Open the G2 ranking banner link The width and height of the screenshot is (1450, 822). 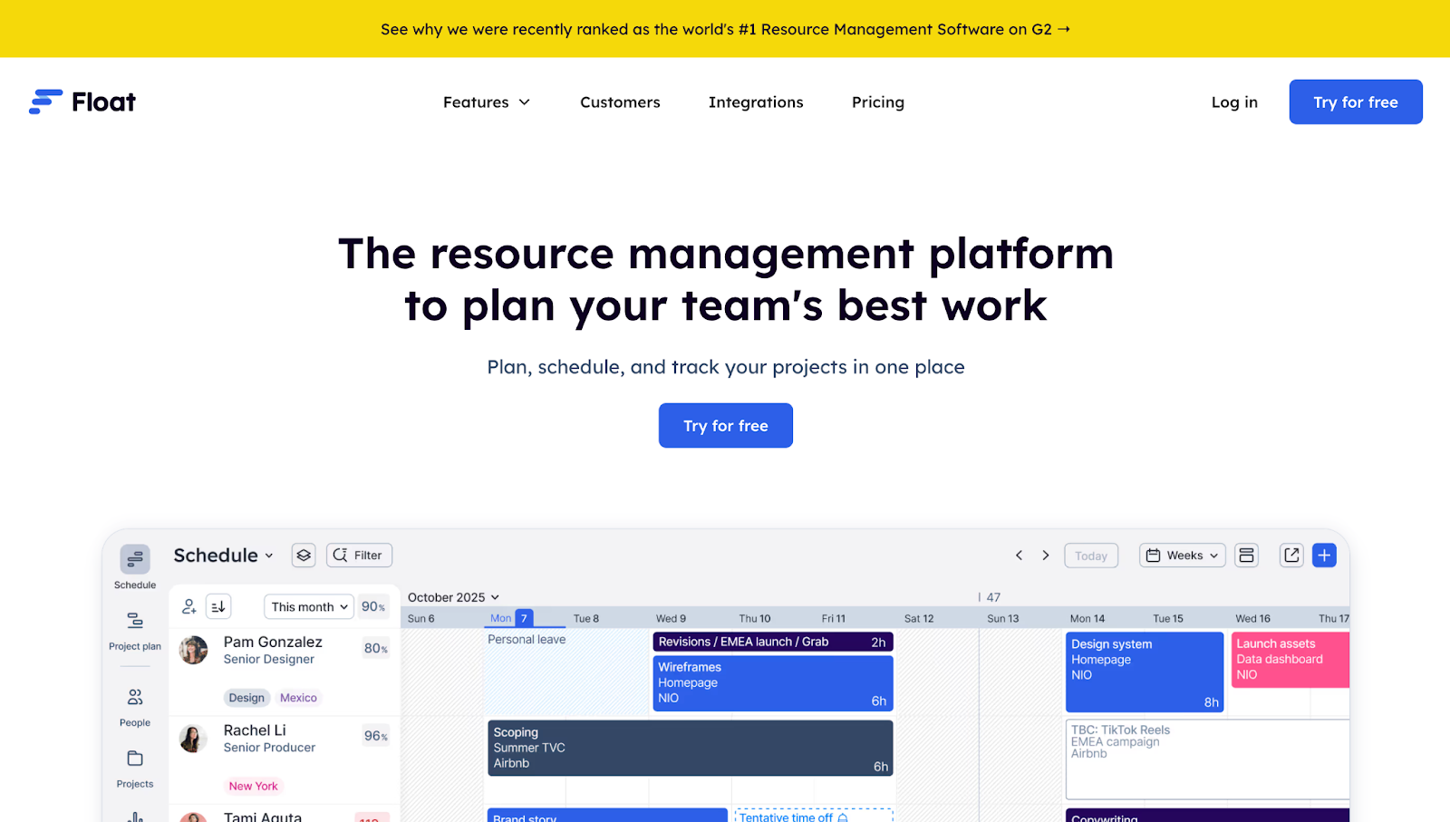[x=725, y=29]
